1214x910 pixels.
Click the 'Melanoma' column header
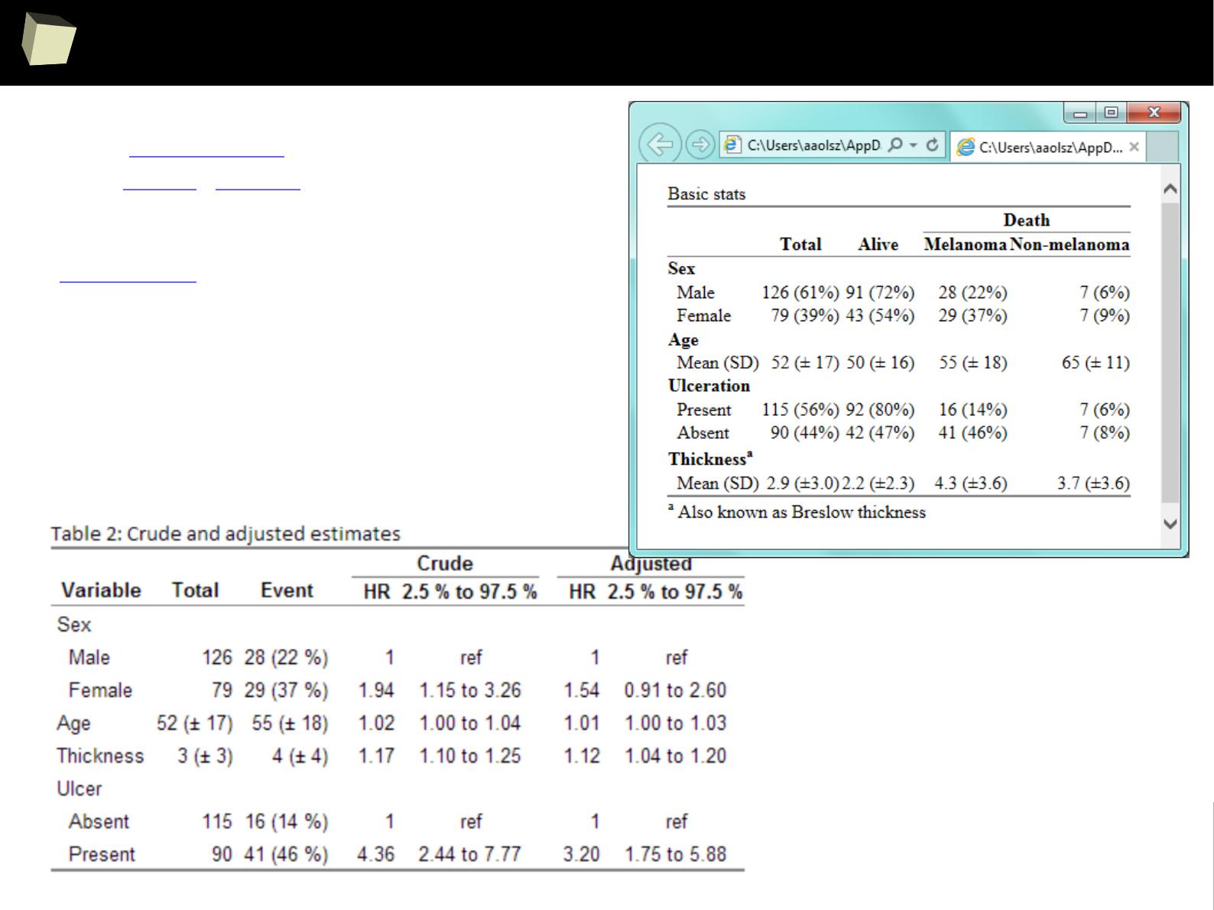pos(965,245)
